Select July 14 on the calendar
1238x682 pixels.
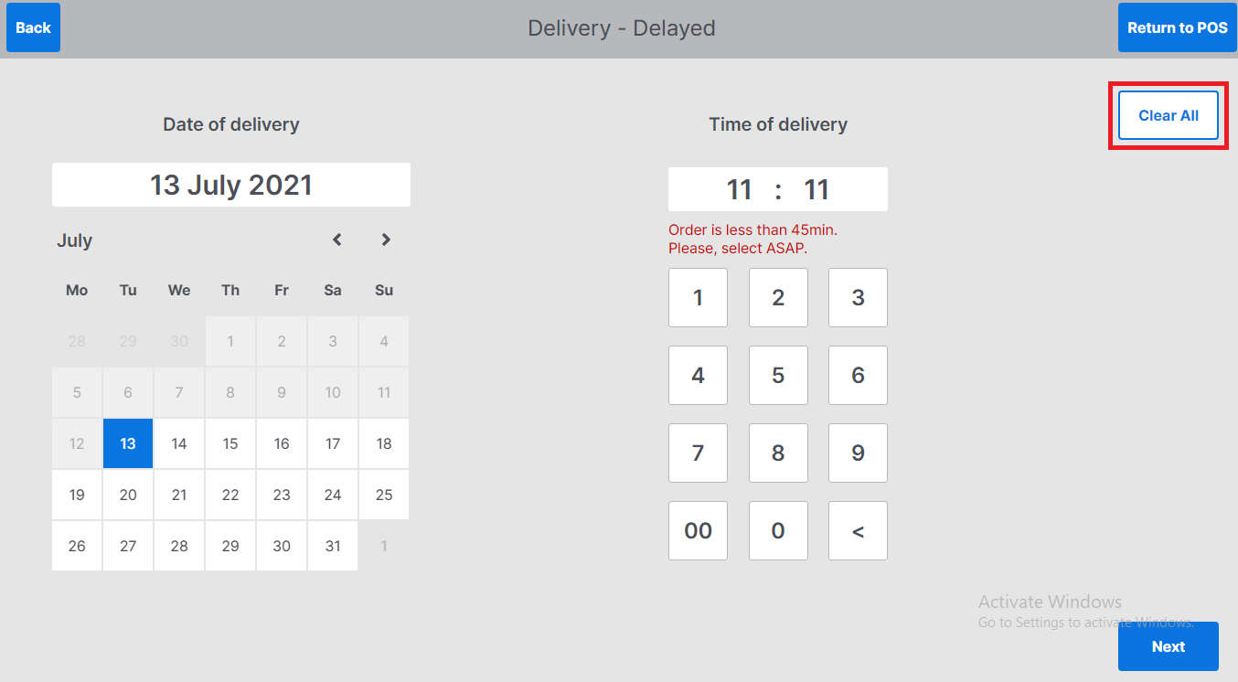[179, 443]
